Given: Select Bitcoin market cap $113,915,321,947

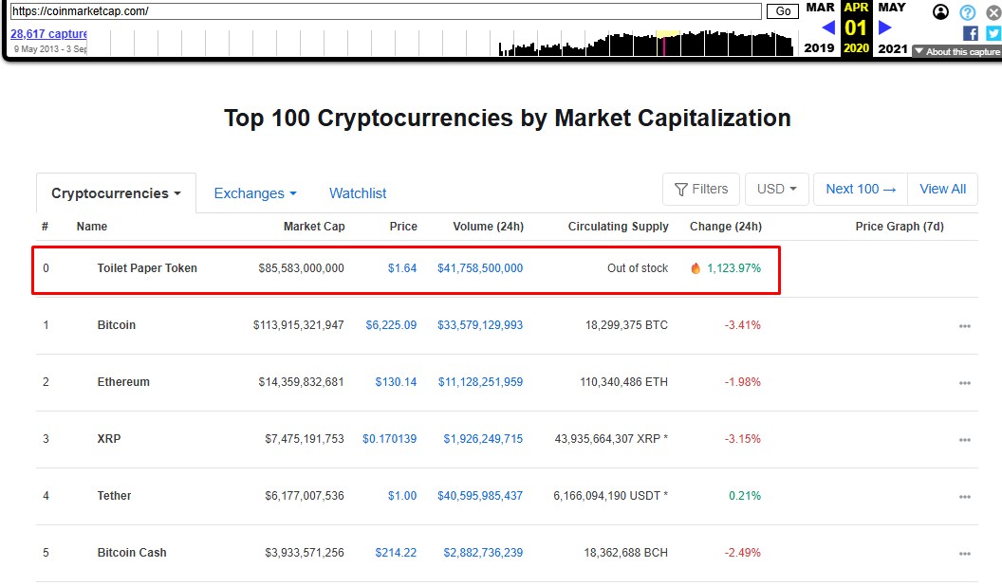Looking at the screenshot, I should (x=299, y=325).
